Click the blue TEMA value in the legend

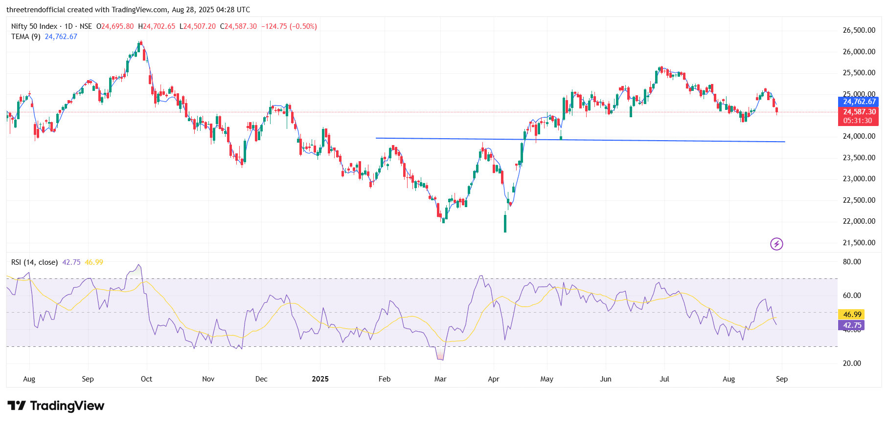point(61,37)
